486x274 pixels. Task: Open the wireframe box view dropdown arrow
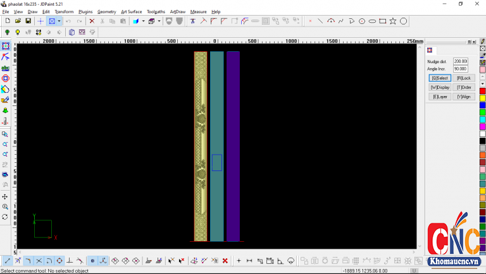[158, 21]
